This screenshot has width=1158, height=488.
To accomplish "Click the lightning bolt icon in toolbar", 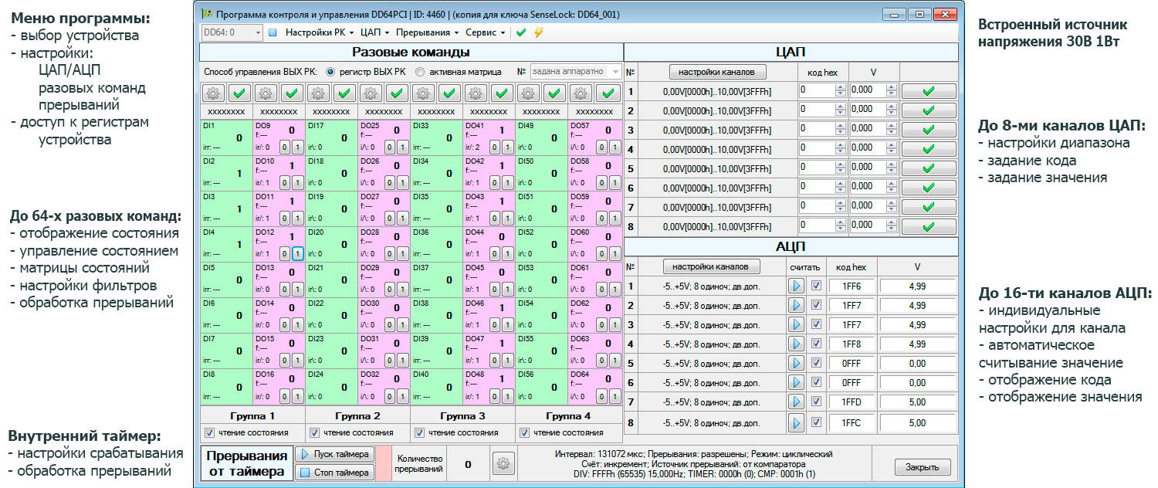I will click(538, 32).
